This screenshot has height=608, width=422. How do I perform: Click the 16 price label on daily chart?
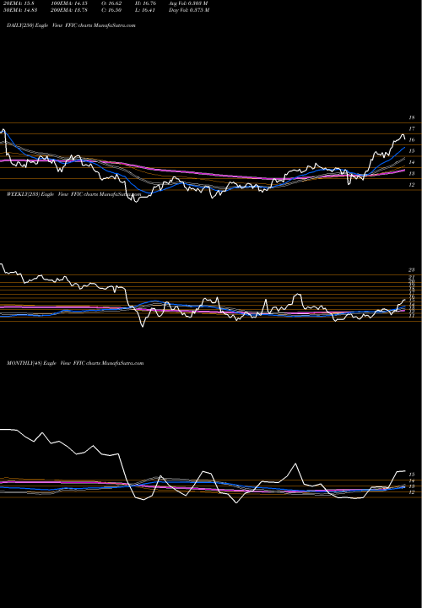(x=412, y=140)
